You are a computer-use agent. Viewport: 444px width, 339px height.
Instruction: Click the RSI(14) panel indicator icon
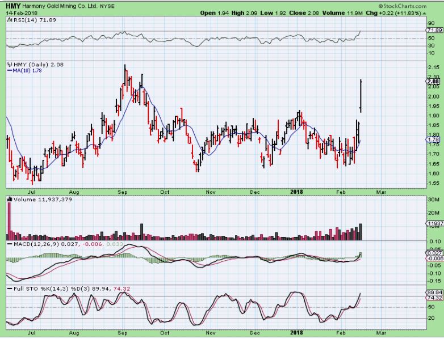[9, 20]
